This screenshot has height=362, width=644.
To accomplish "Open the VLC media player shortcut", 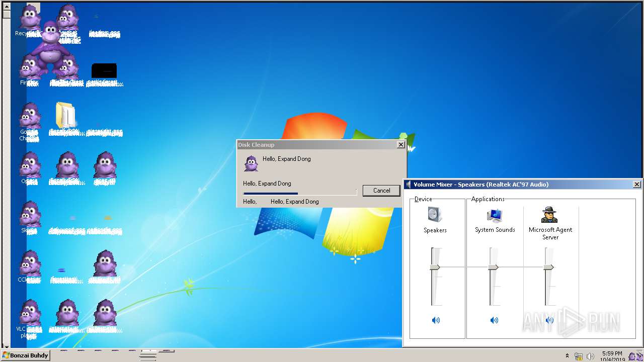I will [x=29, y=318].
